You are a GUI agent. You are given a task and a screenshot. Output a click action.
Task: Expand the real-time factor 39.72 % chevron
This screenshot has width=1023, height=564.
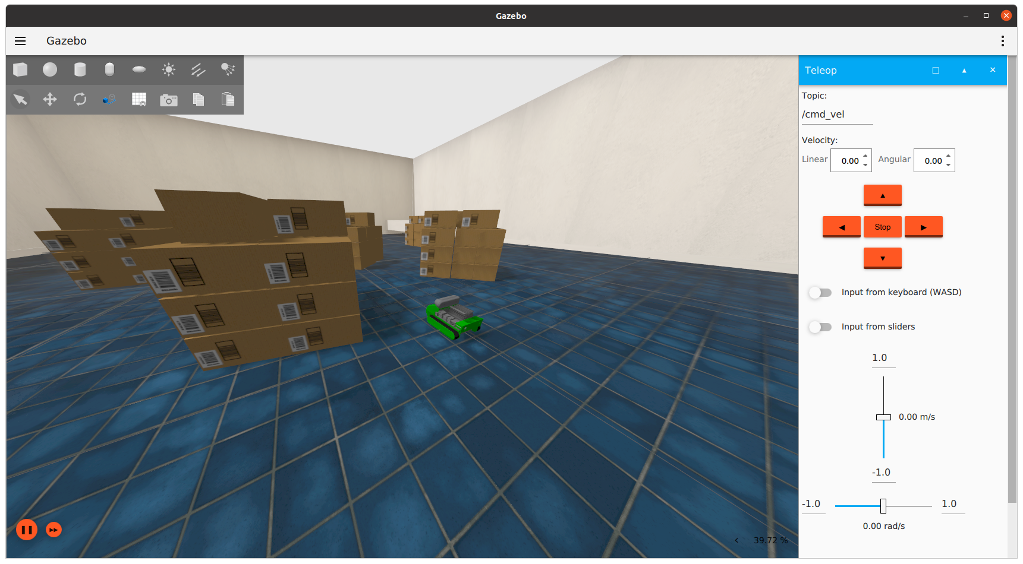click(x=736, y=540)
